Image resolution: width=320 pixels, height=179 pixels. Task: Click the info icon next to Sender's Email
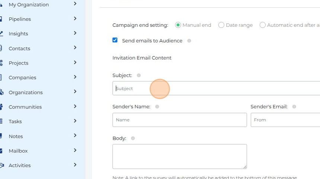pos(294,107)
